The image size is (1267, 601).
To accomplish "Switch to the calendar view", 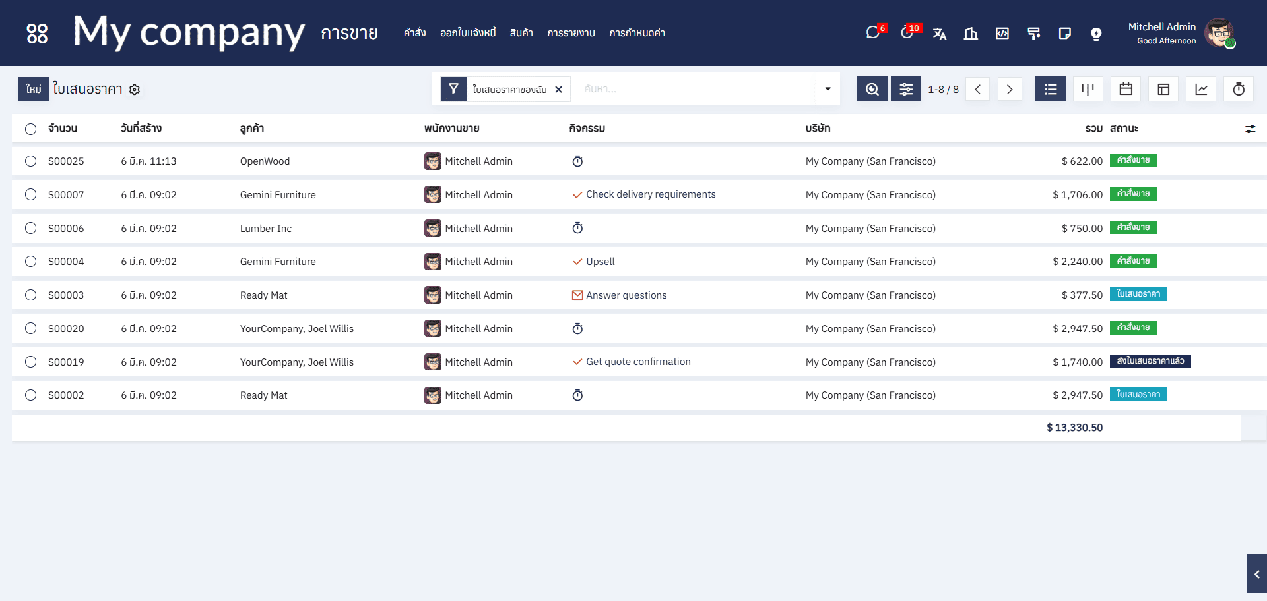I will [x=1126, y=89].
